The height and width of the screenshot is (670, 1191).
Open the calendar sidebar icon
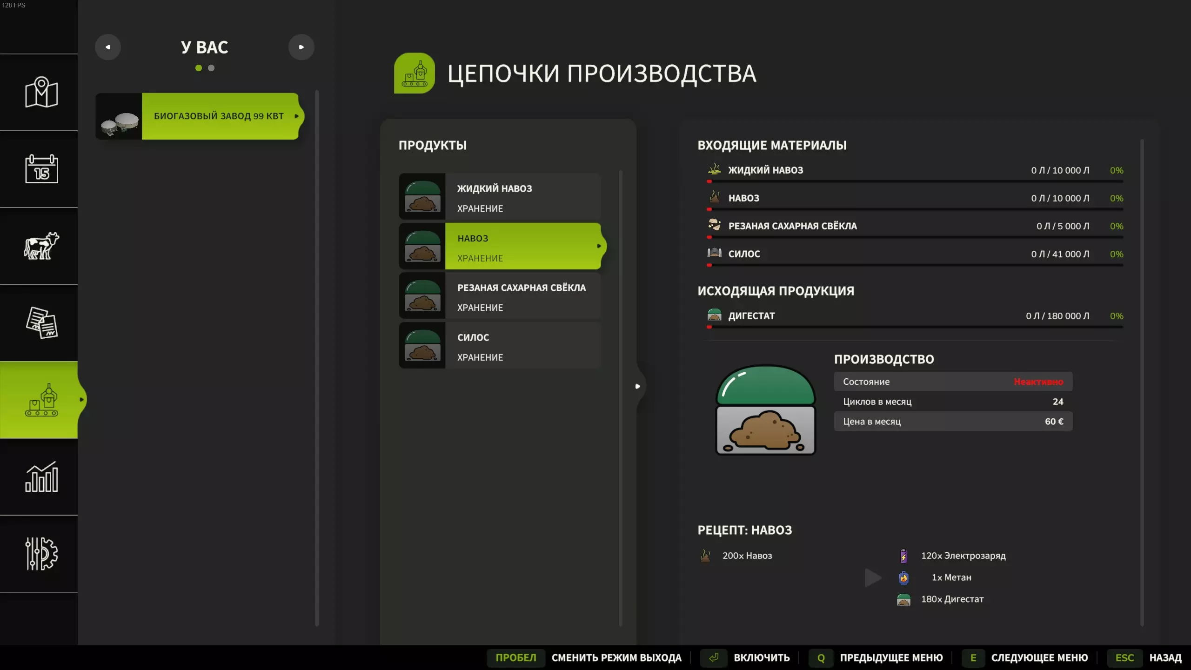coord(41,169)
